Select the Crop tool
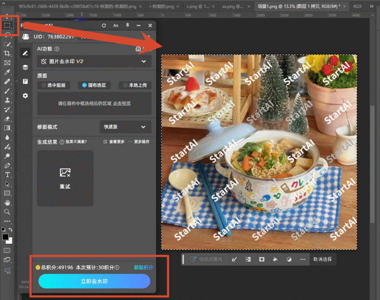The height and width of the screenshot is (300, 380). tap(7, 53)
